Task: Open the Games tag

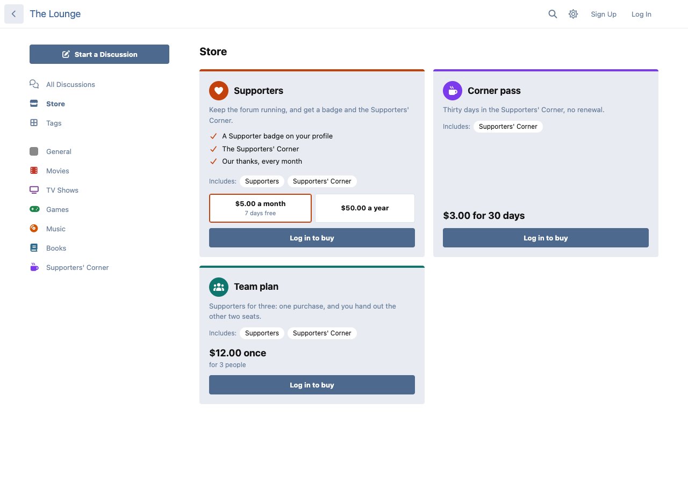Action: click(x=58, y=209)
